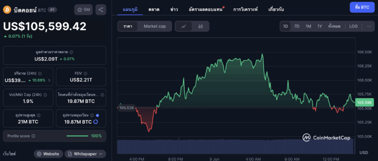Select the ราคา price toggle
This screenshot has height=161, width=378.
click(x=128, y=26)
